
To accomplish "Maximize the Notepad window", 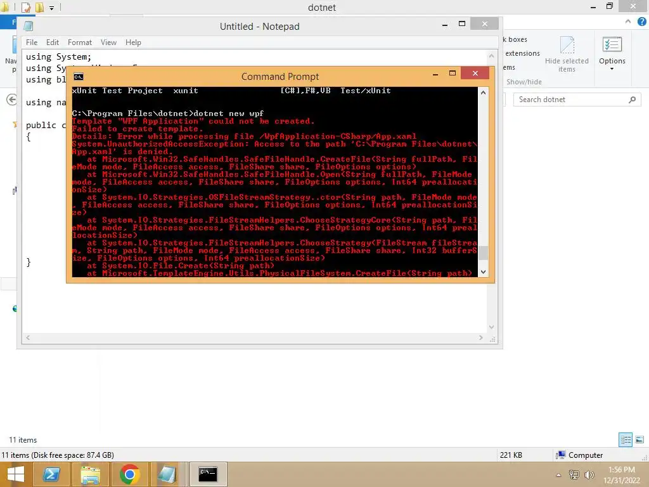I will (462, 24).
